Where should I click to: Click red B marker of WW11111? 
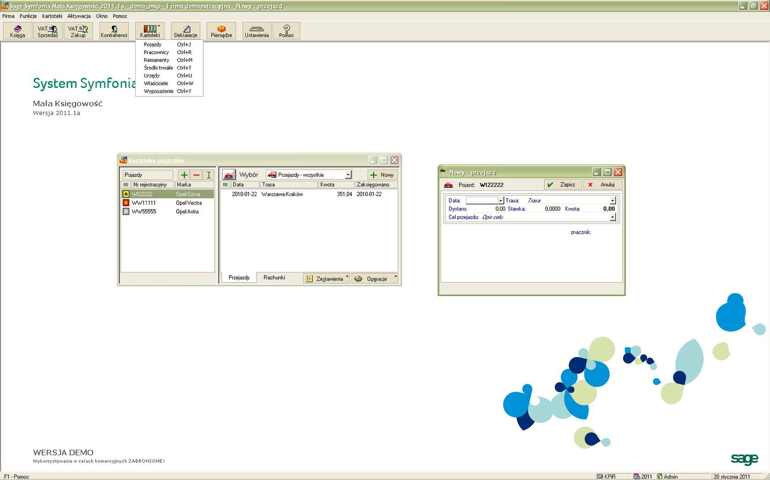coord(126,203)
